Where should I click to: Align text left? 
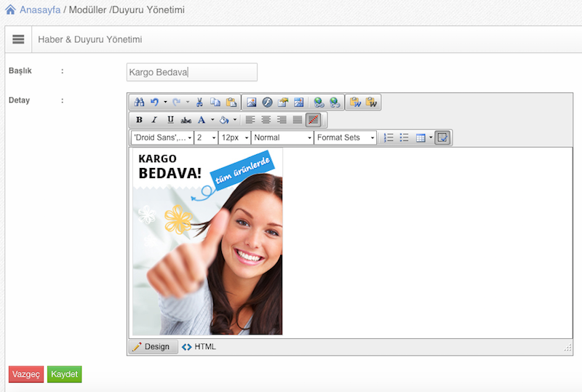(250, 120)
